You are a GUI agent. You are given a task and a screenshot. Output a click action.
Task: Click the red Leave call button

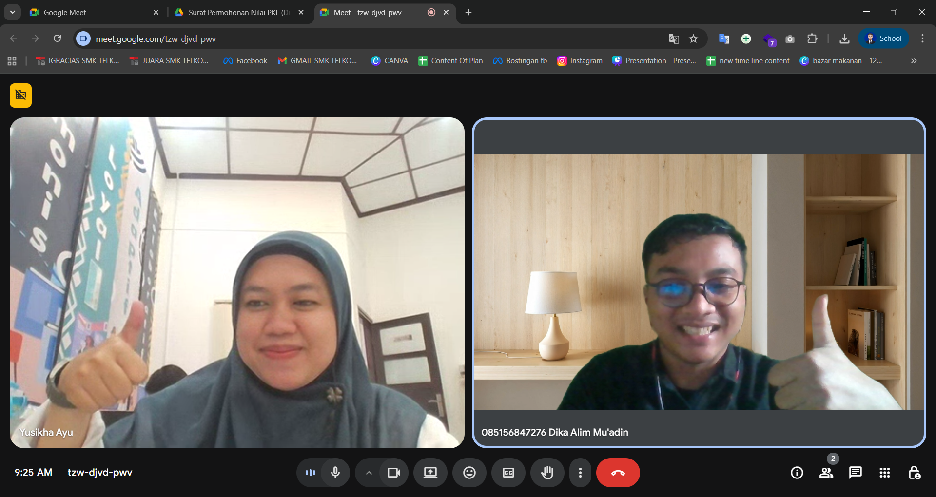coord(618,473)
